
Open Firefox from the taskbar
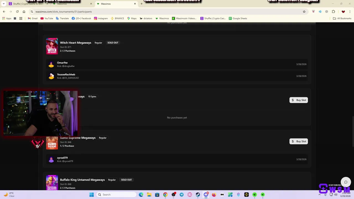214,195
